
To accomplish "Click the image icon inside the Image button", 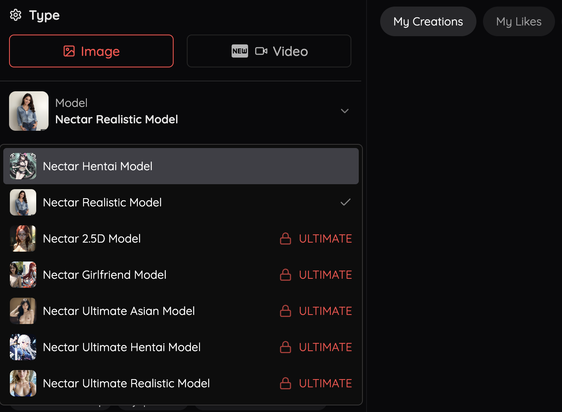I will (68, 51).
